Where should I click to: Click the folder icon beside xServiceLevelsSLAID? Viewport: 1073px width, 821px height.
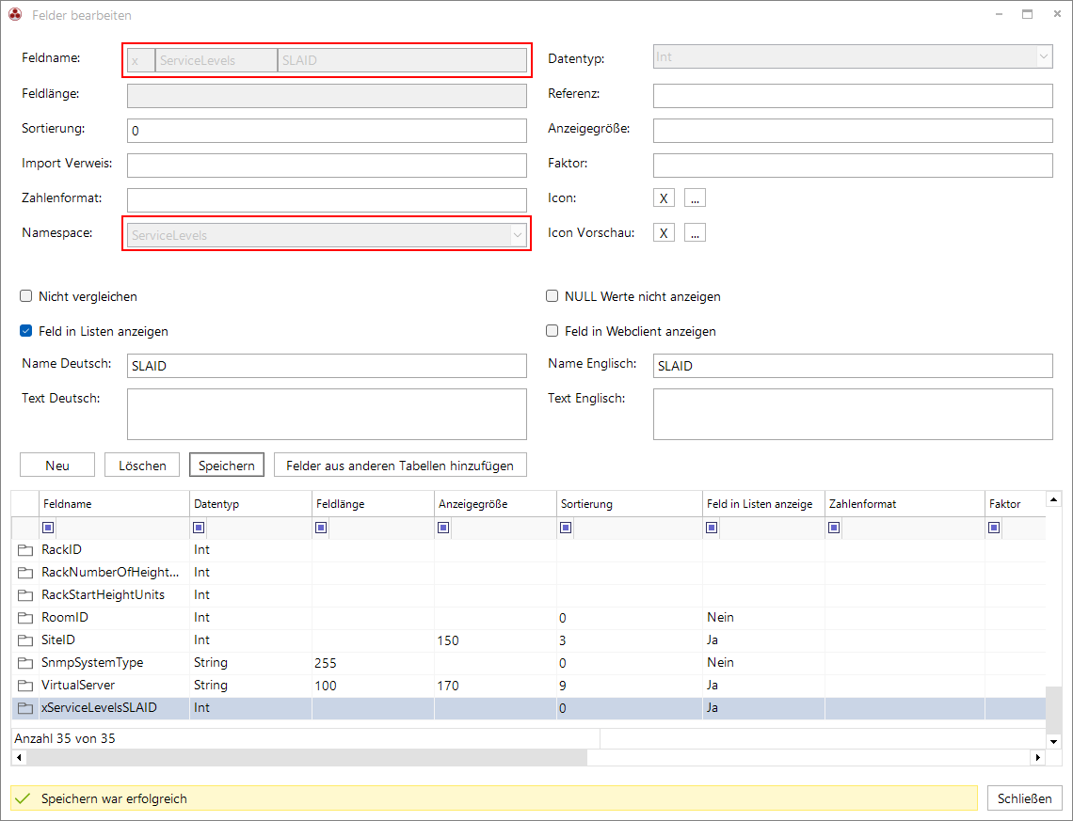pyautogui.click(x=25, y=707)
